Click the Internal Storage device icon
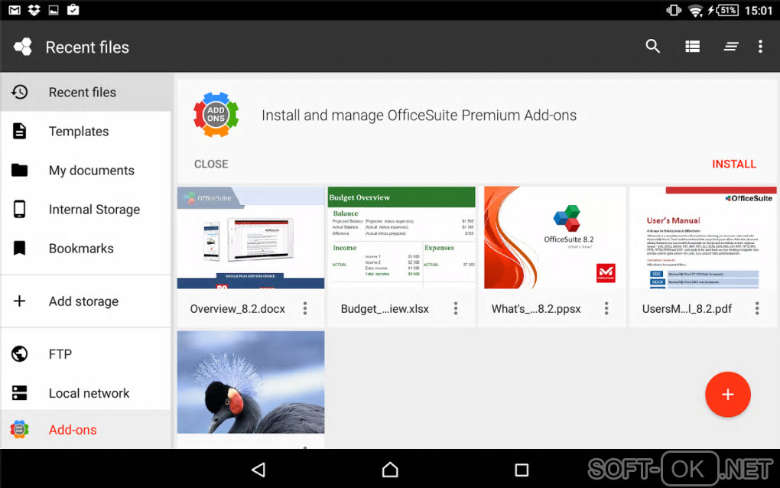Screen dimensions: 780x488 point(19,209)
